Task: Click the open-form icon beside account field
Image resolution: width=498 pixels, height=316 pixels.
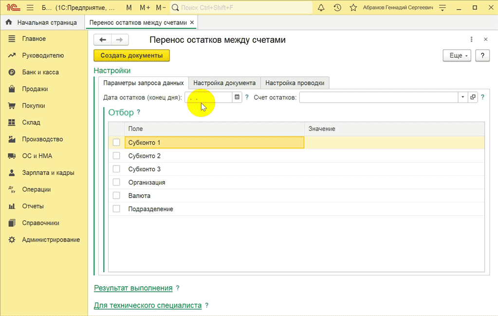Action: point(472,97)
